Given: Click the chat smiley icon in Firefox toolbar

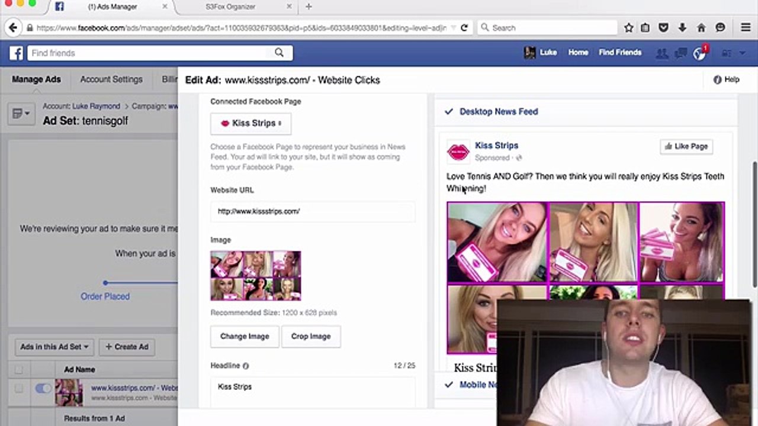Looking at the screenshot, I should click(720, 28).
